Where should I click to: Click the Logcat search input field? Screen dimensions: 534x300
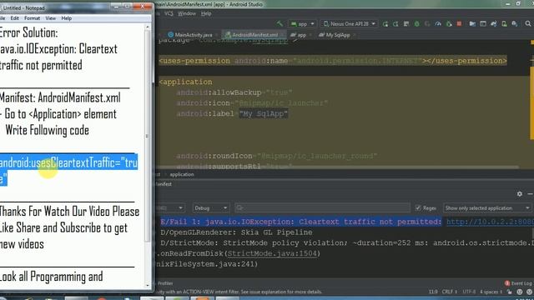pyautogui.click(x=322, y=207)
